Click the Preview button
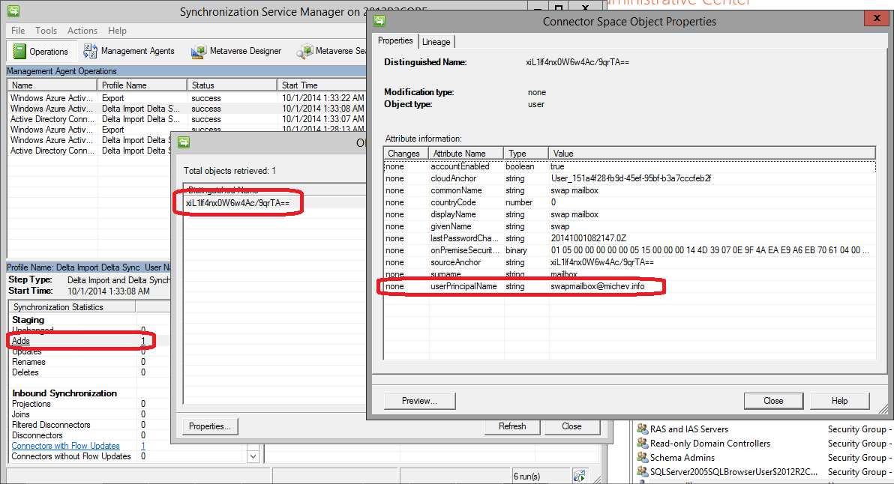 tap(418, 400)
